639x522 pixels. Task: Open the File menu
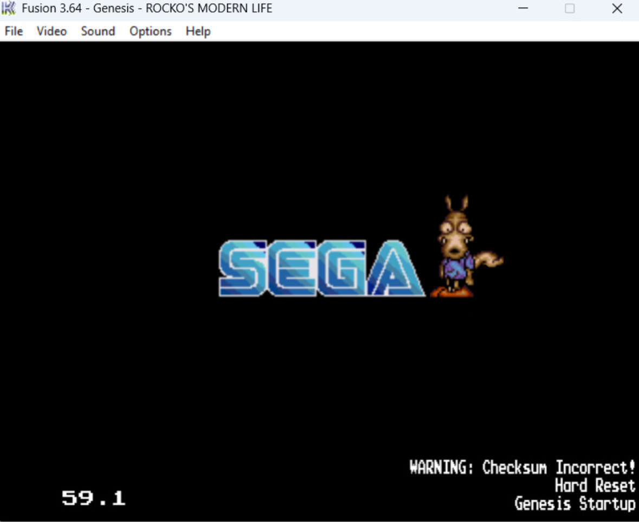pos(14,31)
